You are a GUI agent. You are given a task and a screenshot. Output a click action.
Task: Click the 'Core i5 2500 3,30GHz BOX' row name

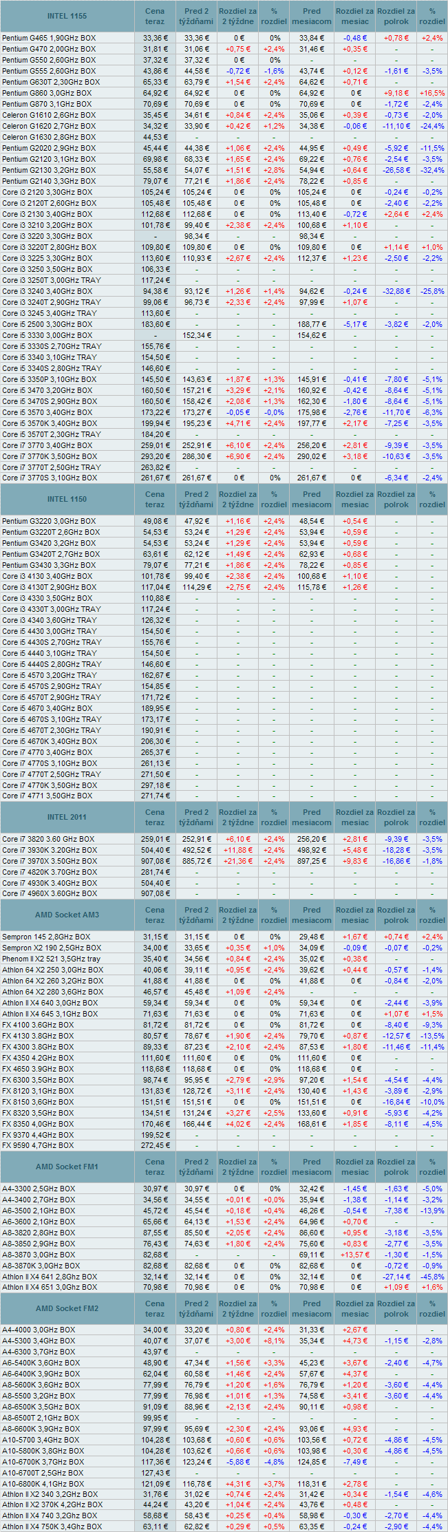click(47, 324)
